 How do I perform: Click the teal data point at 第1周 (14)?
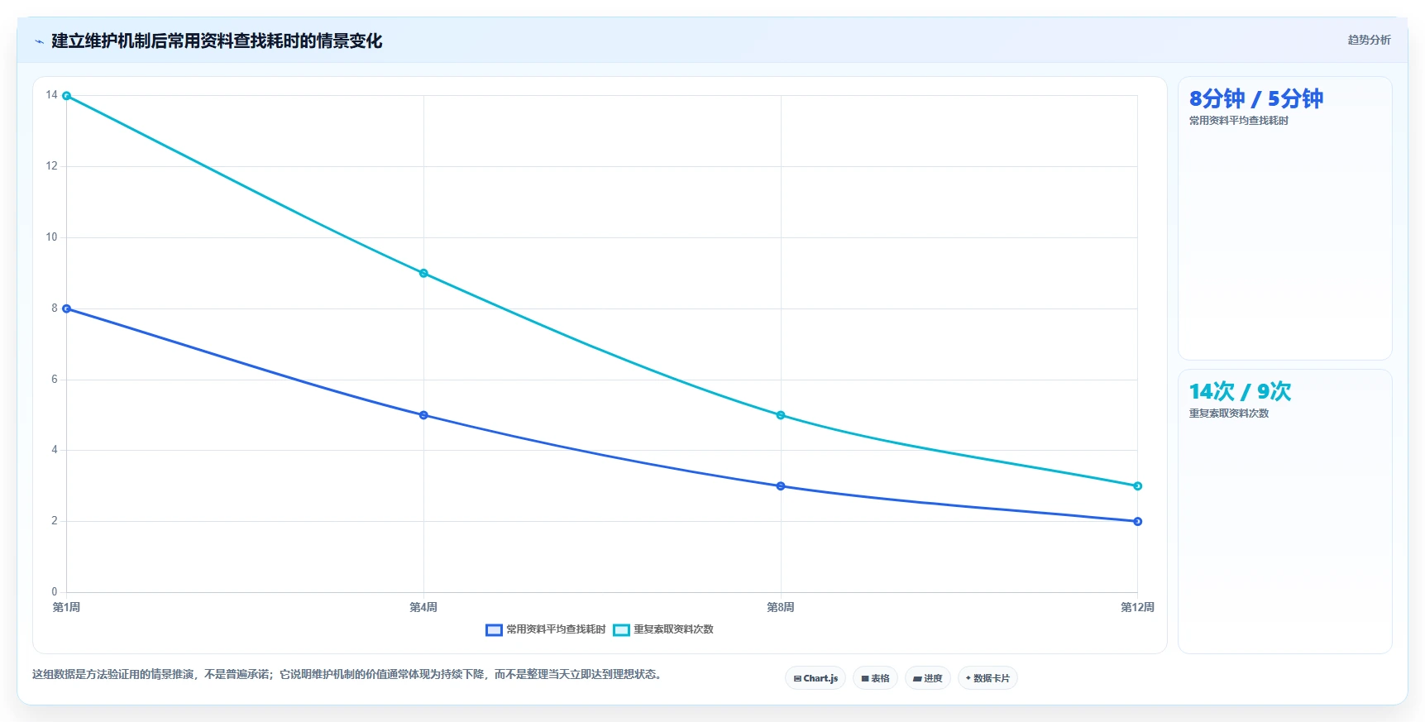click(67, 96)
